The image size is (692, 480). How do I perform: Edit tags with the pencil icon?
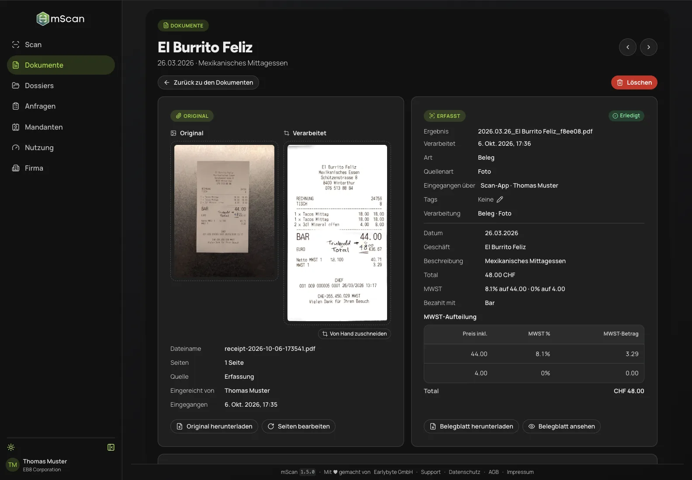tap(500, 199)
